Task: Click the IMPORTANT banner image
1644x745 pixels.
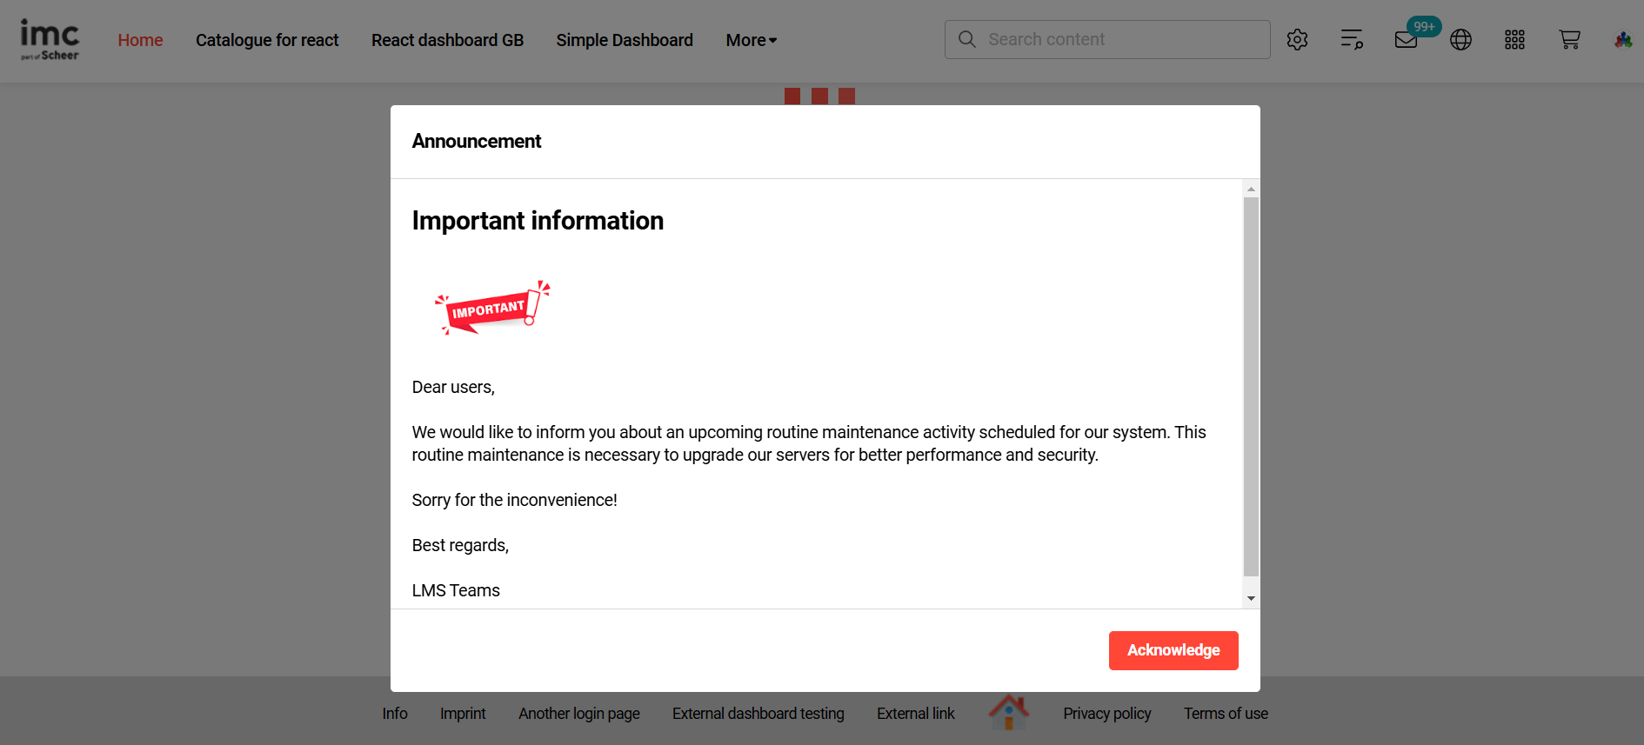Action: point(492,309)
